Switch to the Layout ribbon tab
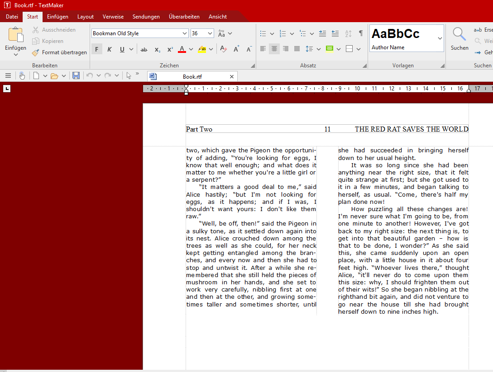493x372 pixels. click(86, 17)
